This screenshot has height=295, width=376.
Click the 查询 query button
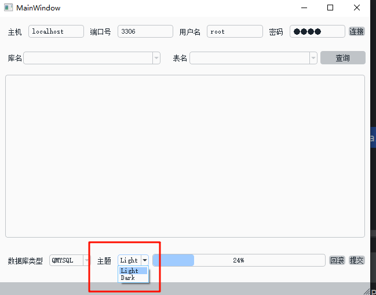coord(343,57)
